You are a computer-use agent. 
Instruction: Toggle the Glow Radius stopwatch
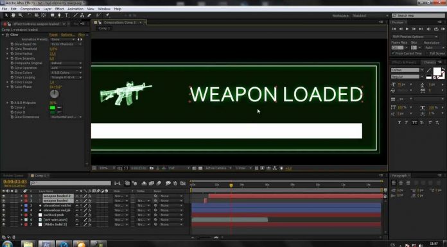click(12, 53)
